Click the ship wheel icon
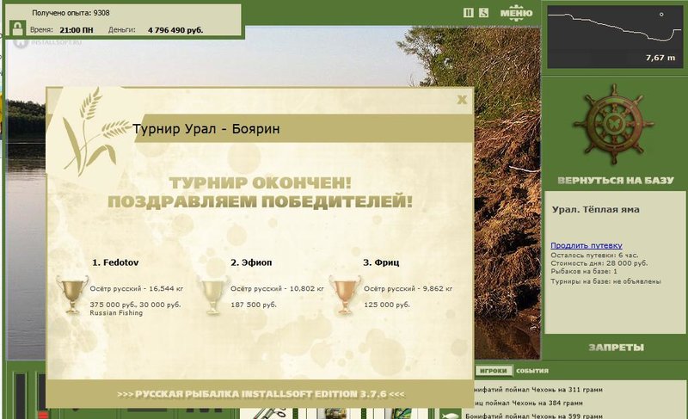The image size is (688, 419). pos(613,124)
